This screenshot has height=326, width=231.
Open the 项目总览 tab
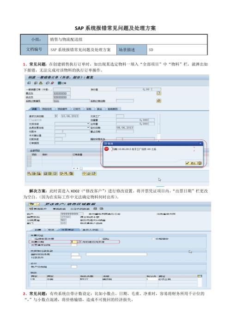(x=47, y=109)
